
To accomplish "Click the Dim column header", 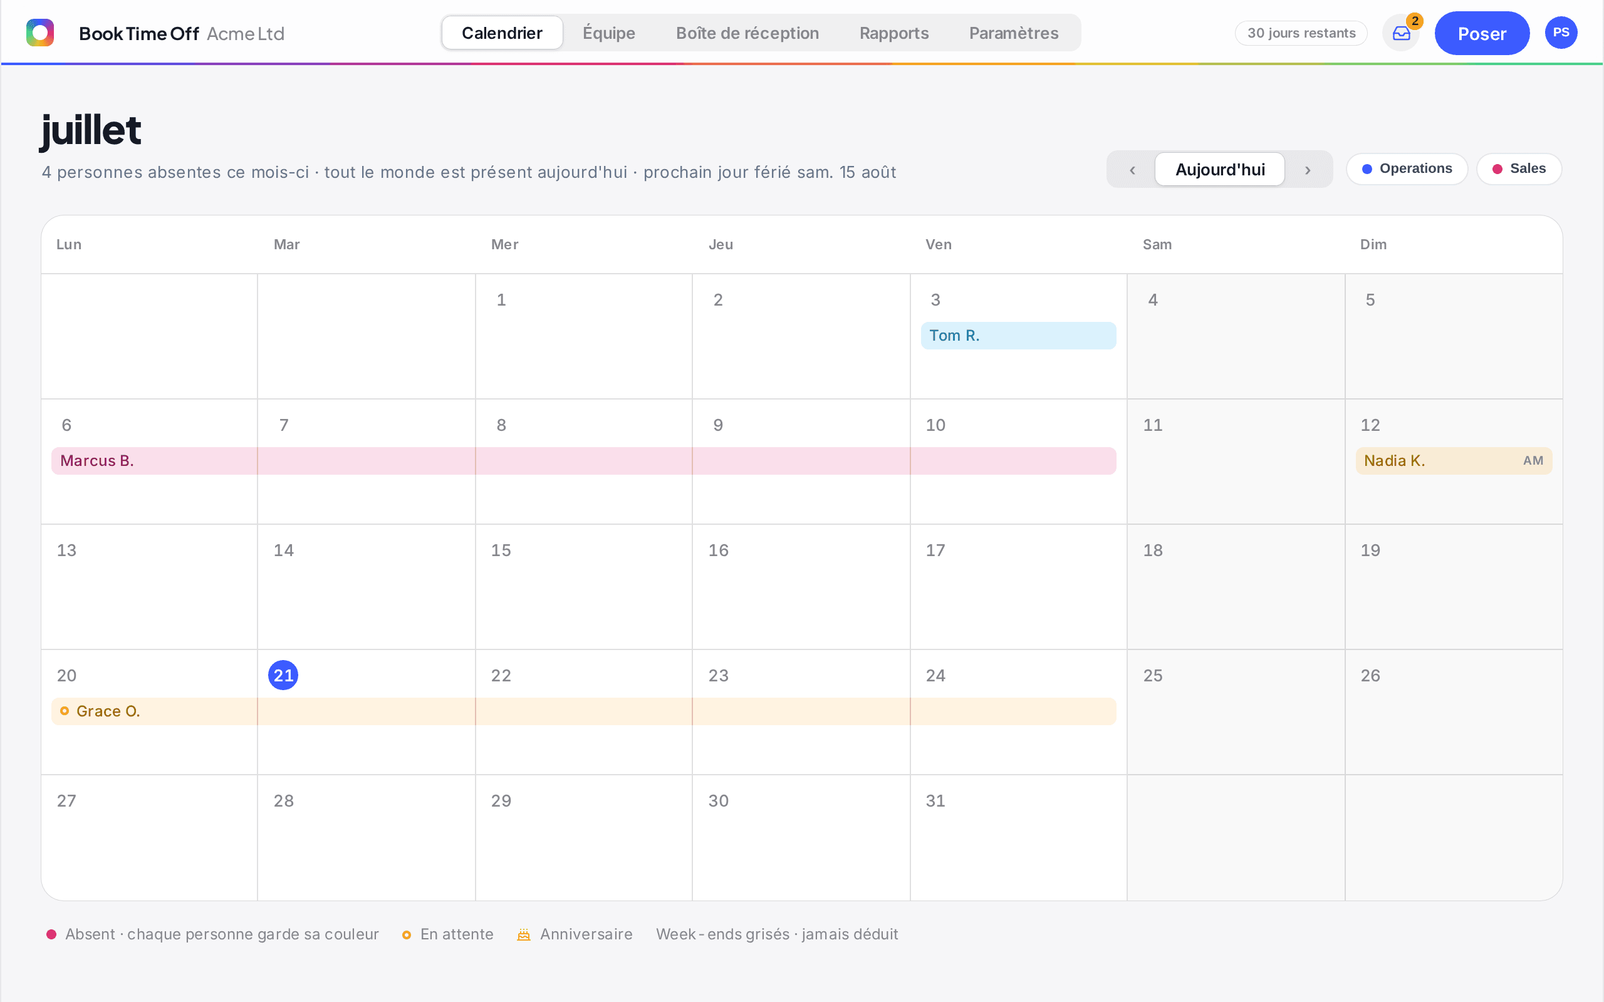I will click(x=1373, y=244).
